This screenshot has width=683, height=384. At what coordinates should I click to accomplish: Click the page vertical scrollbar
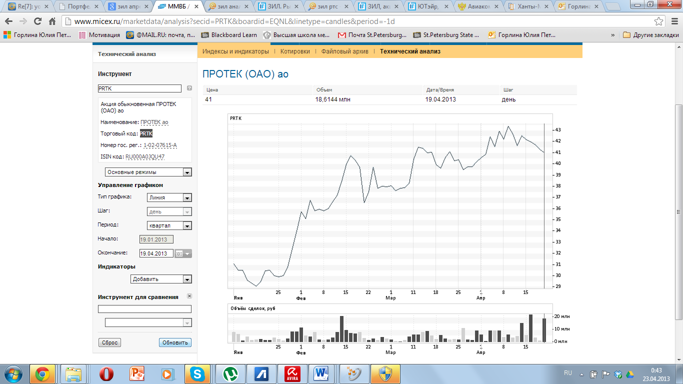(678, 212)
